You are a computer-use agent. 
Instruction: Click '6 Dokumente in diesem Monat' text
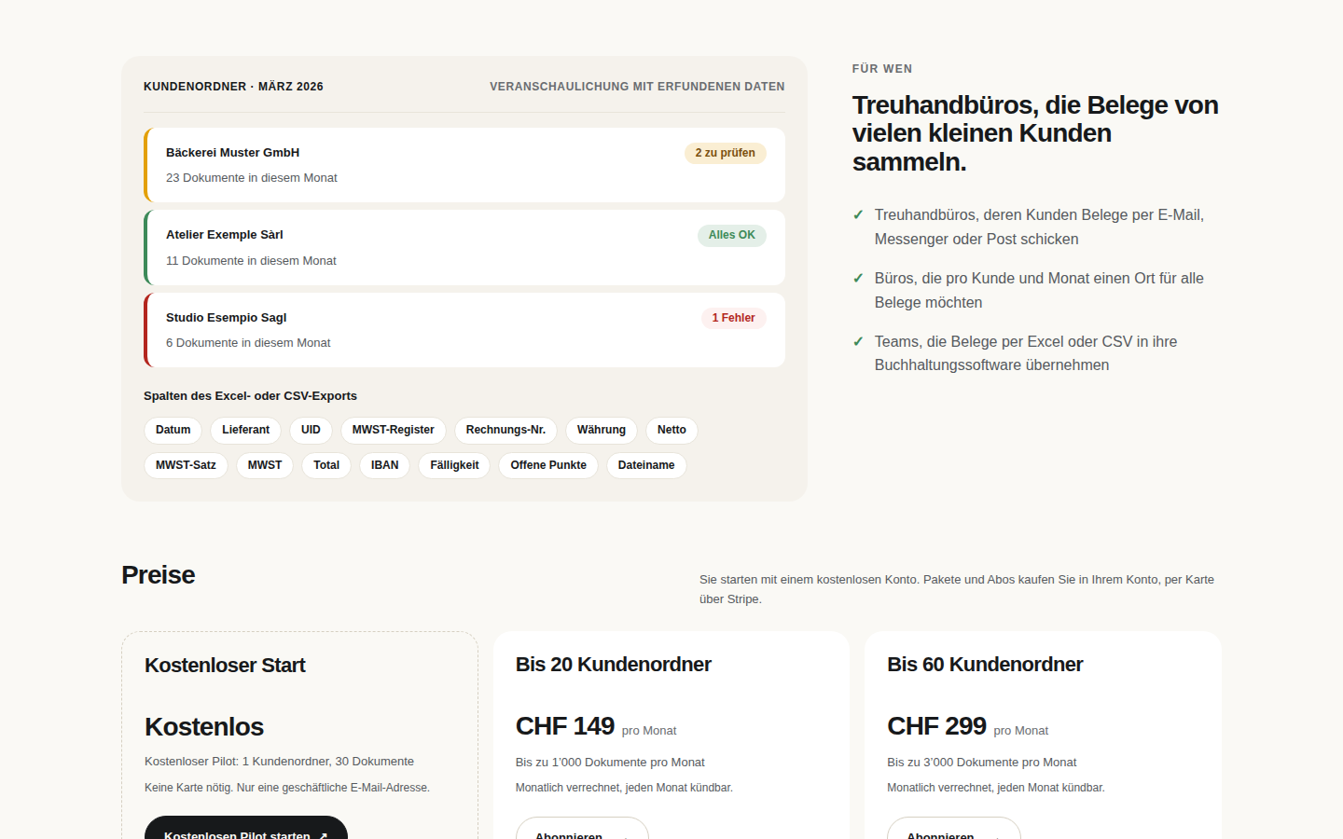point(248,343)
